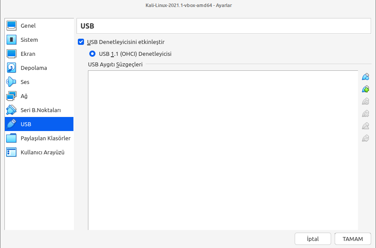
Task: Select Paylaşılan Klasörler in the sidebar
Action: 45,138
